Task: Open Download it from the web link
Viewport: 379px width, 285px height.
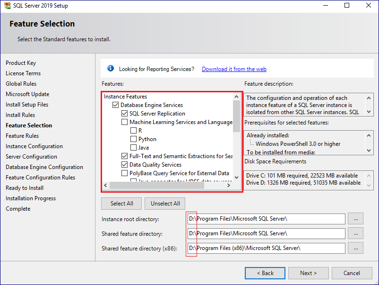Action: (234, 69)
